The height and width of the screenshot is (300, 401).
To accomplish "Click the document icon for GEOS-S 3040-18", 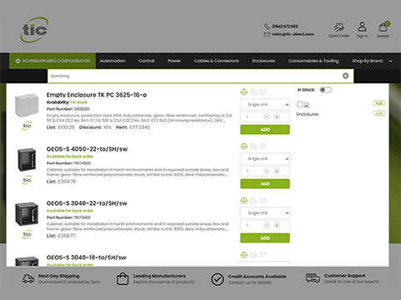I will (x=253, y=254).
